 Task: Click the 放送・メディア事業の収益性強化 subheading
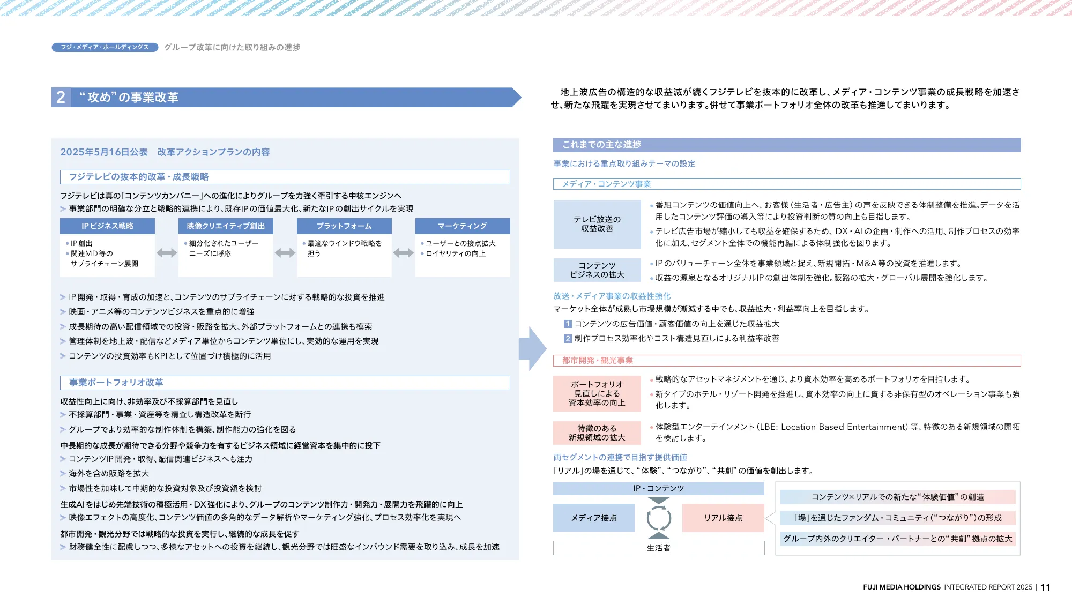(x=612, y=296)
